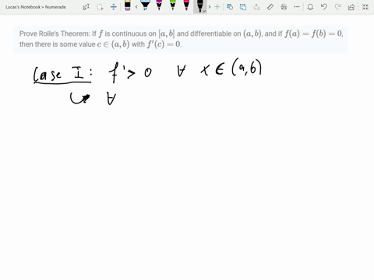Open options dropdown of the black pen
The image size is (374, 280).
pos(204,11)
